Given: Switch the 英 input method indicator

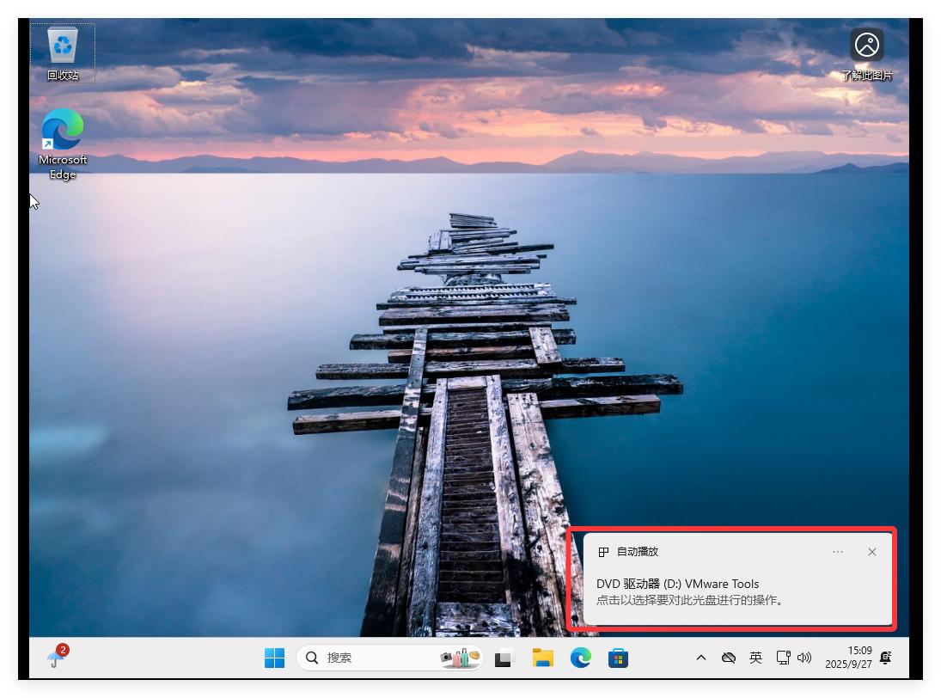Looking at the screenshot, I should [x=755, y=658].
